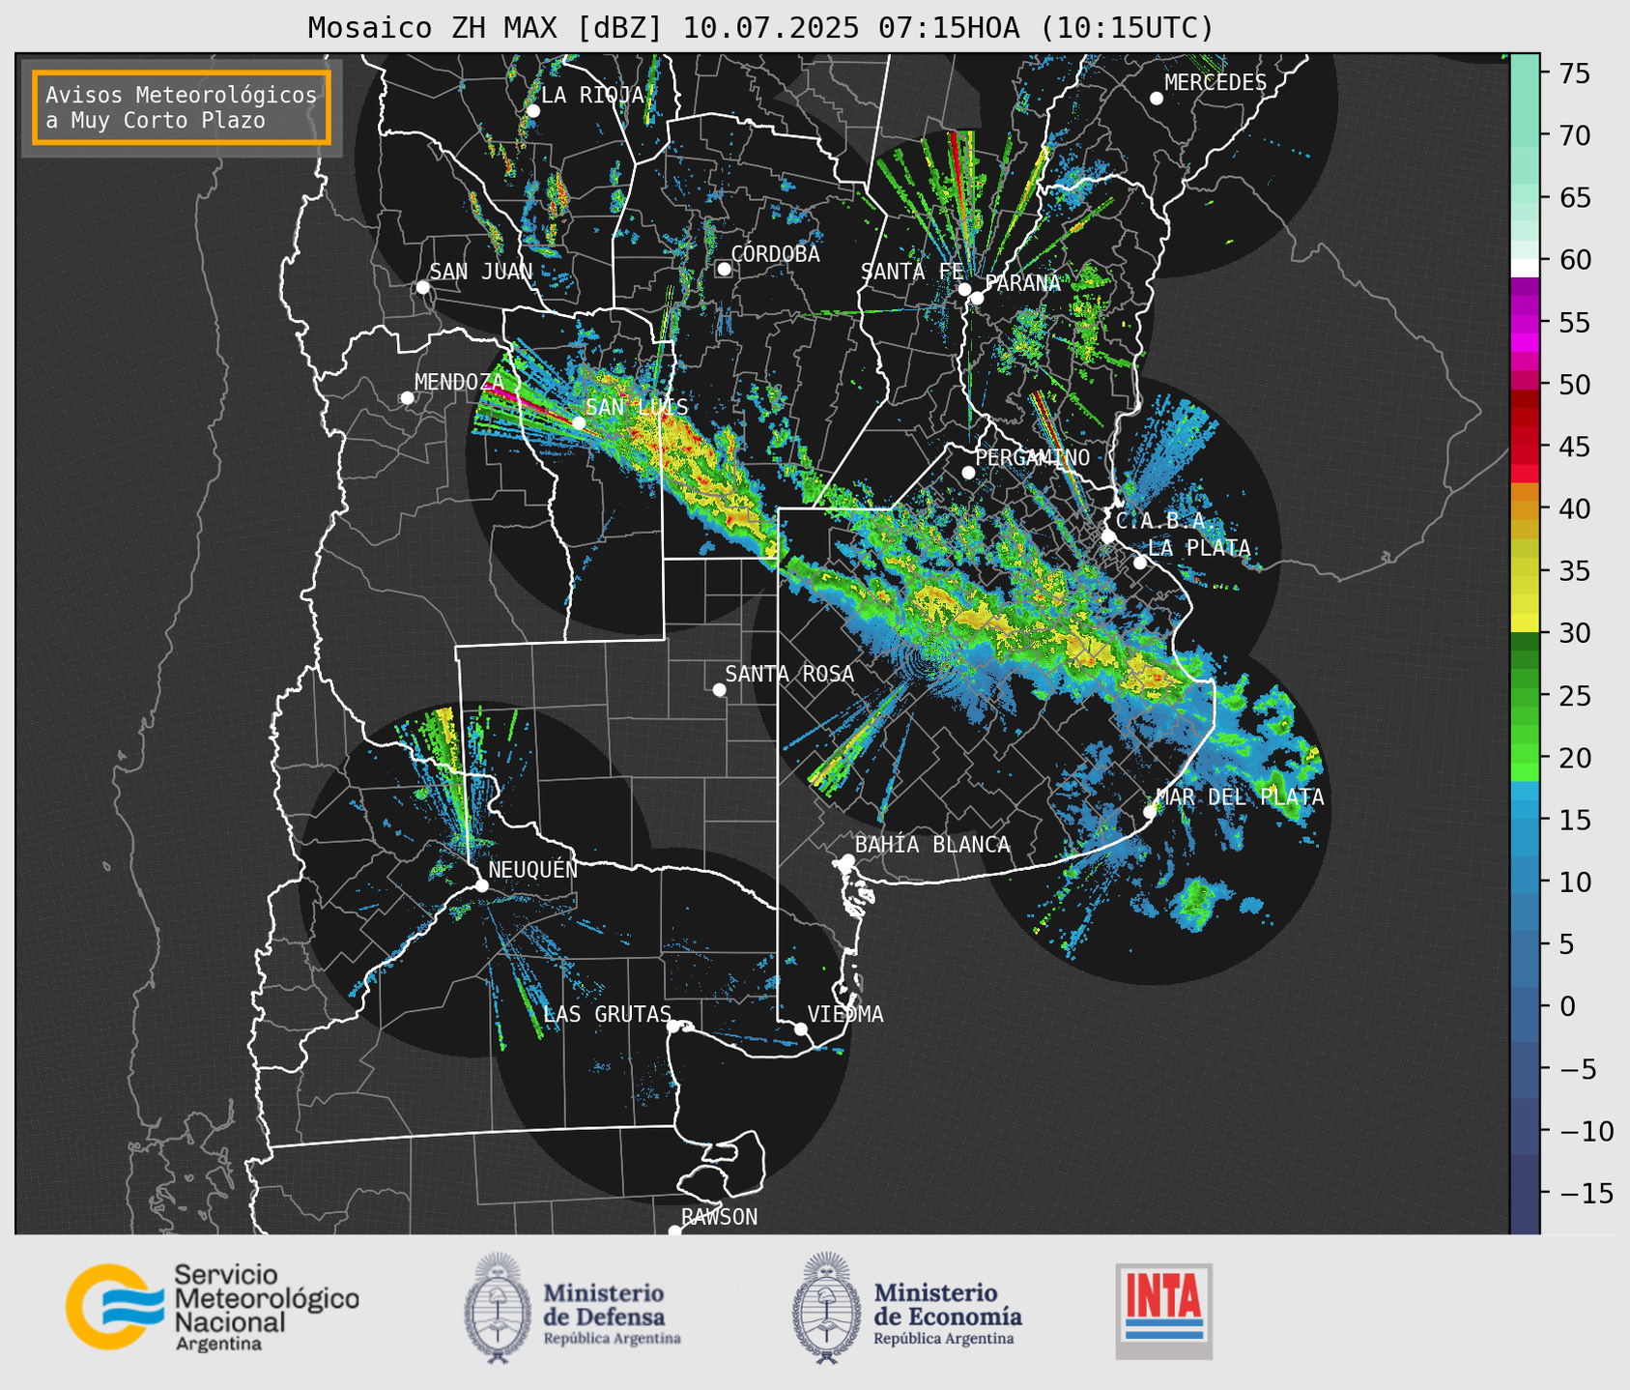The height and width of the screenshot is (1390, 1630).
Task: Click the 30 dBZ tick label
Action: click(x=1573, y=633)
